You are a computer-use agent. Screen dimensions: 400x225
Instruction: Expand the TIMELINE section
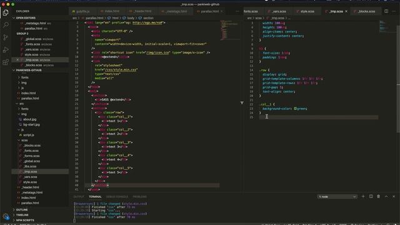point(22,215)
